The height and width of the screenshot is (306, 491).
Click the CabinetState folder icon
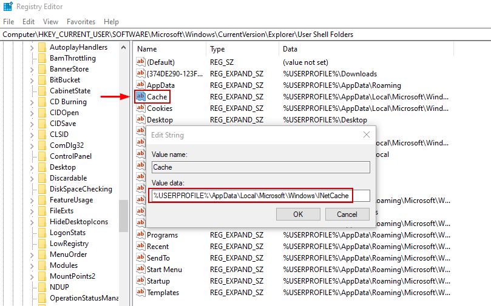click(42, 91)
